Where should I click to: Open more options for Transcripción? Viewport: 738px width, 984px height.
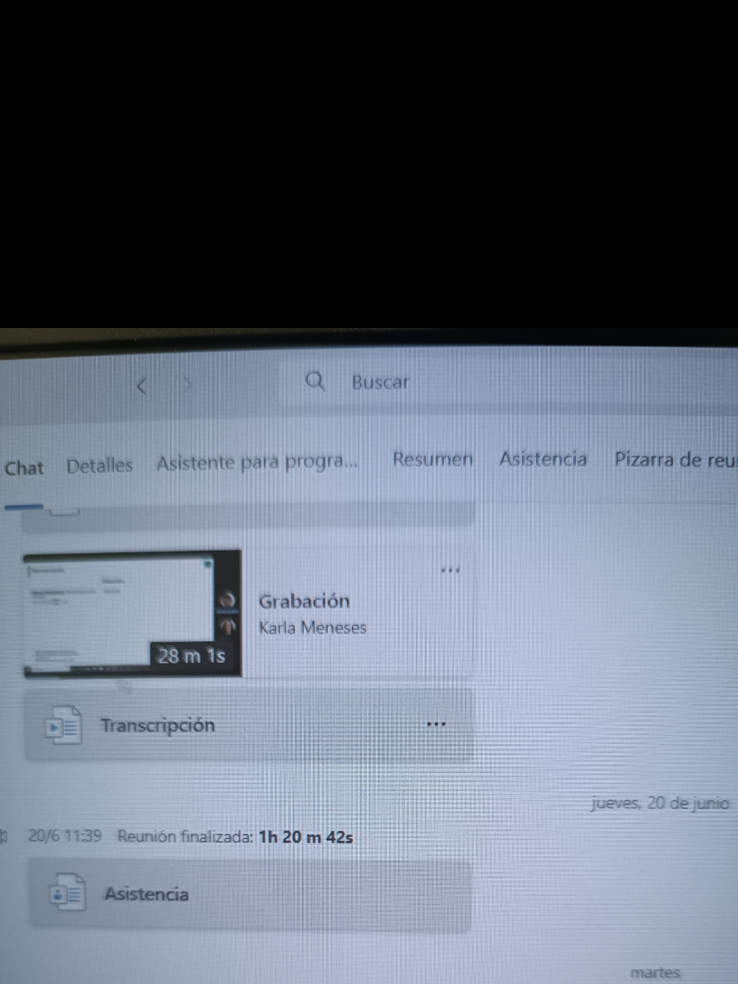(x=436, y=724)
